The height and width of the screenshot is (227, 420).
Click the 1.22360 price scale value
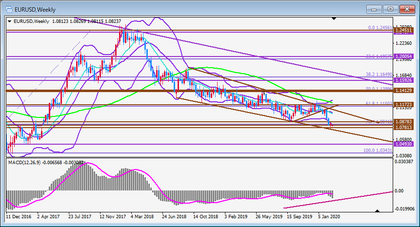pos(404,43)
